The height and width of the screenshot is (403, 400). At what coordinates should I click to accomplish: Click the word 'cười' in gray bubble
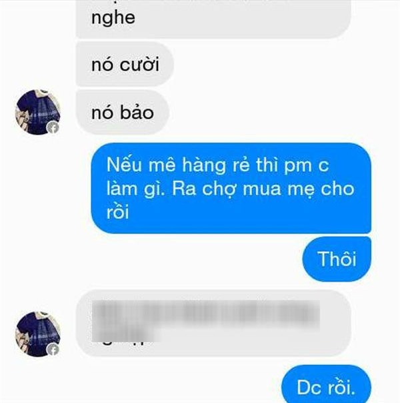140,64
